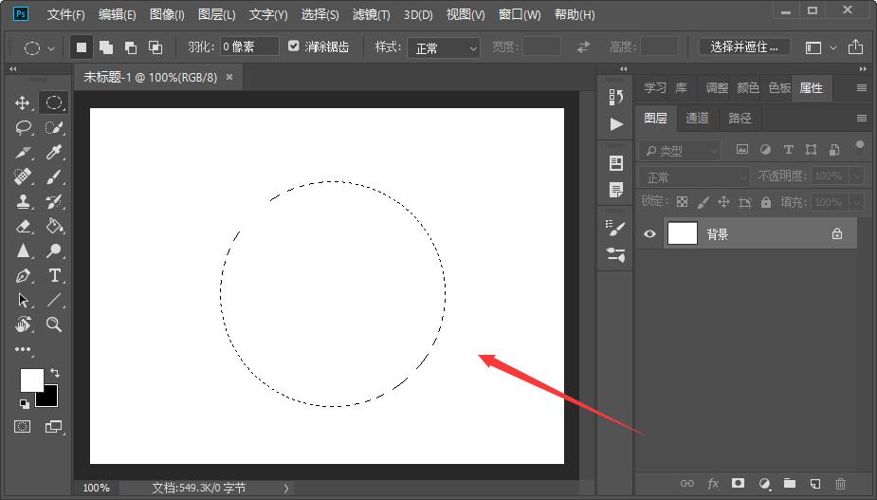Expand the status bar info arrow
Screen dimensions: 877x500
[x=285, y=489]
